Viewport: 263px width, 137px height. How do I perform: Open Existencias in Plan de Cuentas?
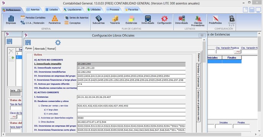[131, 20]
